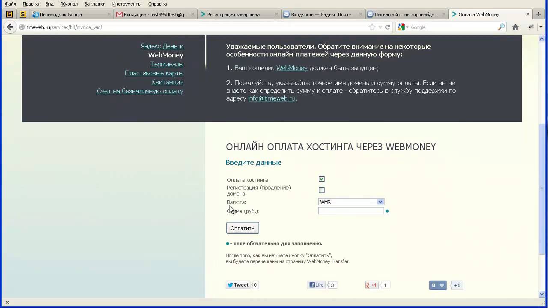The height and width of the screenshot is (308, 548).
Task: Click the timeweb.ru address bar URL
Action: (64, 27)
